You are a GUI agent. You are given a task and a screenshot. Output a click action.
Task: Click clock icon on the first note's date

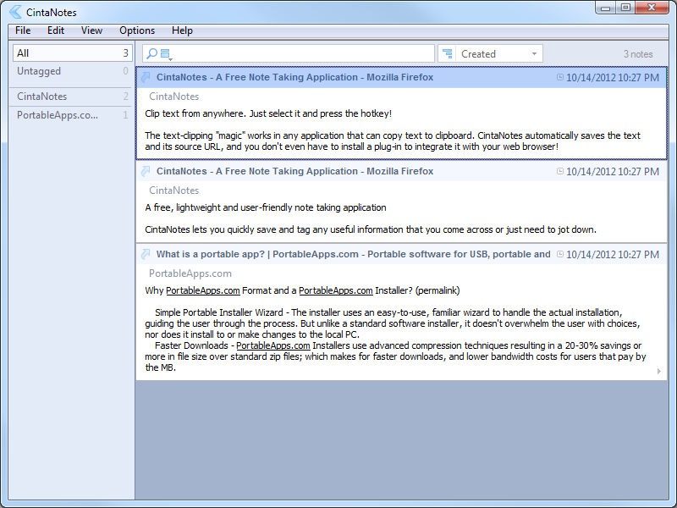pos(560,77)
